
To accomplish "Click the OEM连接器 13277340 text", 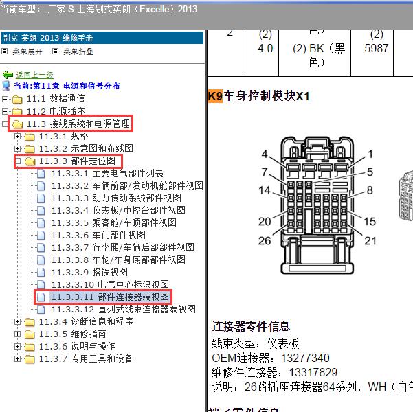I will pyautogui.click(x=271, y=358).
